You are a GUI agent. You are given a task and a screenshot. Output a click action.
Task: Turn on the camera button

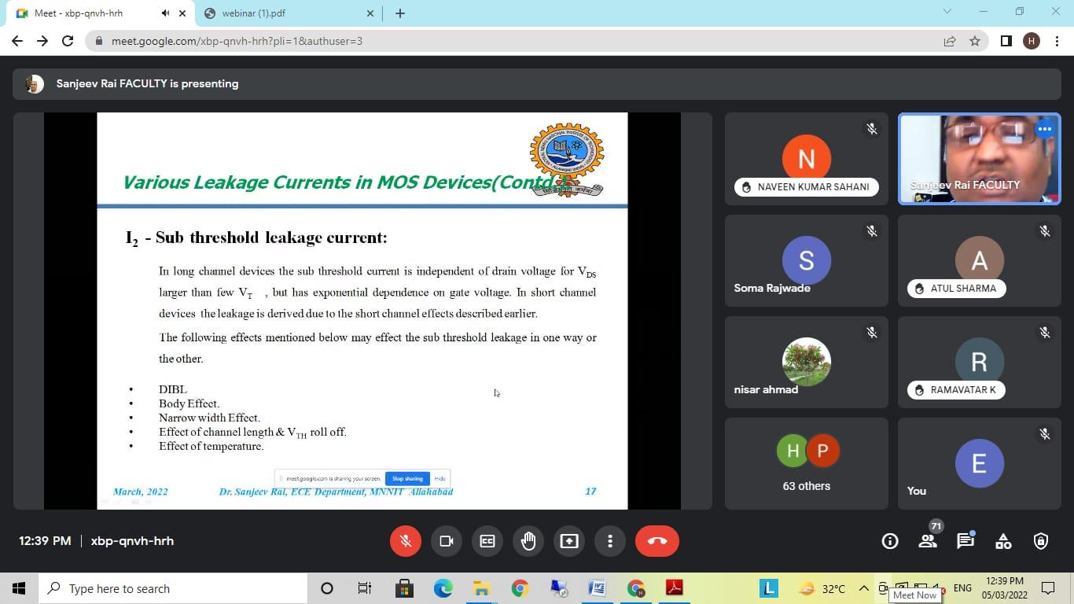[447, 541]
